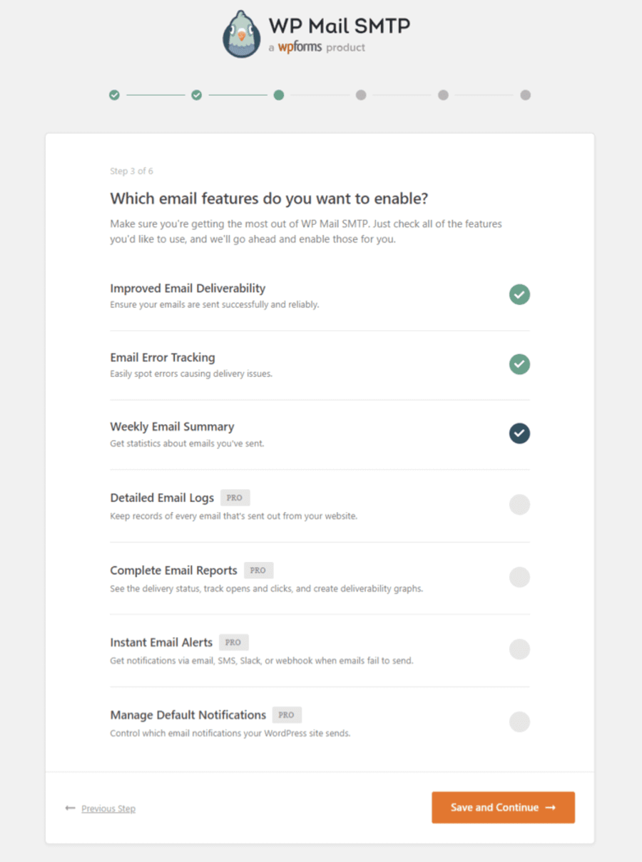Screen dimensions: 642x862
Task: Open the Previous Step link
Action: [x=108, y=808]
